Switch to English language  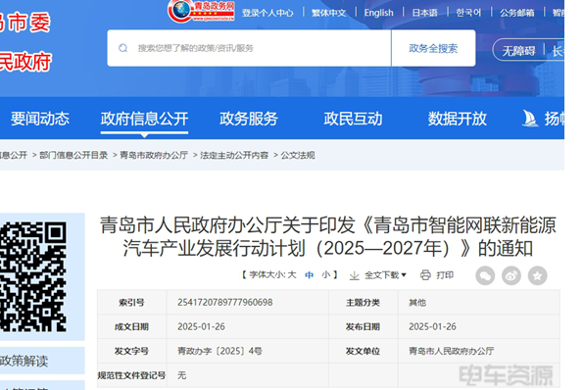pos(379,13)
